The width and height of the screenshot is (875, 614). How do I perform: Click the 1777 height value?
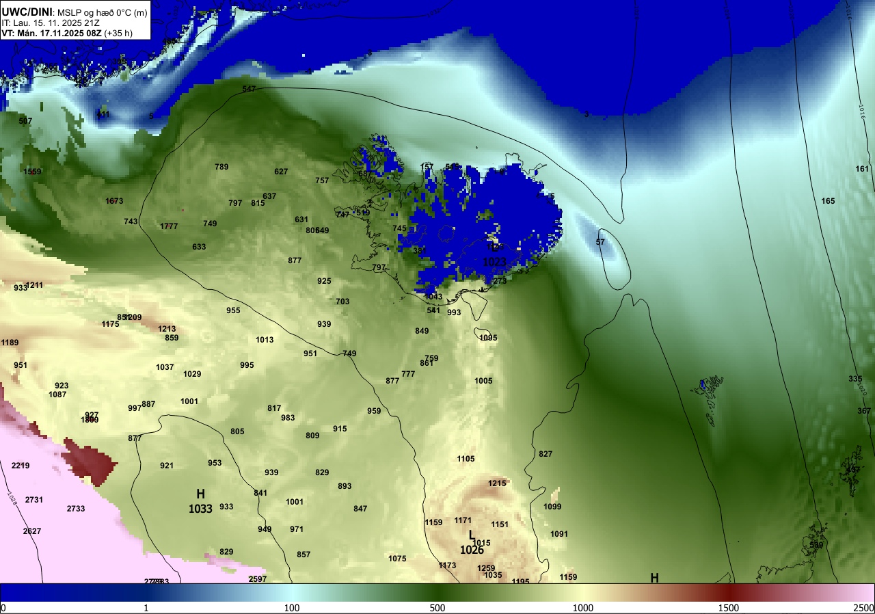[x=169, y=226]
